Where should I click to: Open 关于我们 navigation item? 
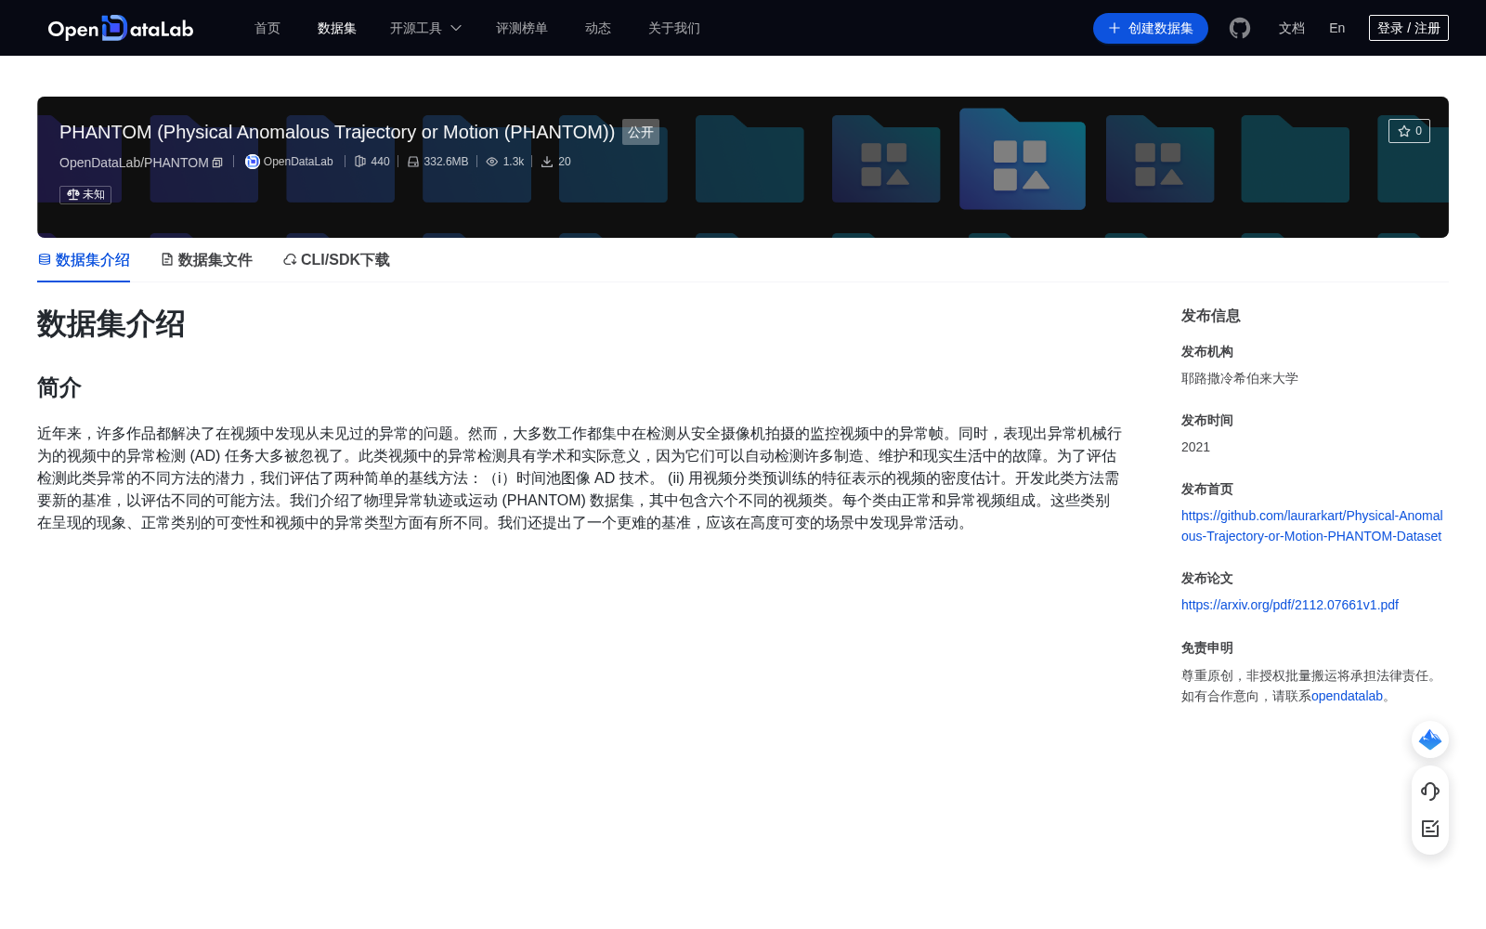point(674,28)
